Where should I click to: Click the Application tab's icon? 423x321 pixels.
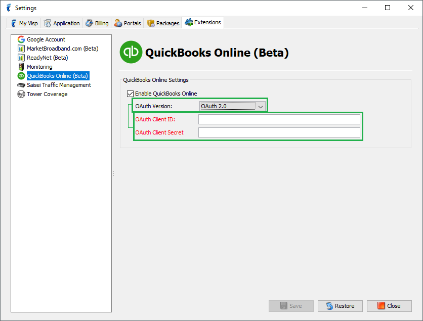click(x=48, y=23)
